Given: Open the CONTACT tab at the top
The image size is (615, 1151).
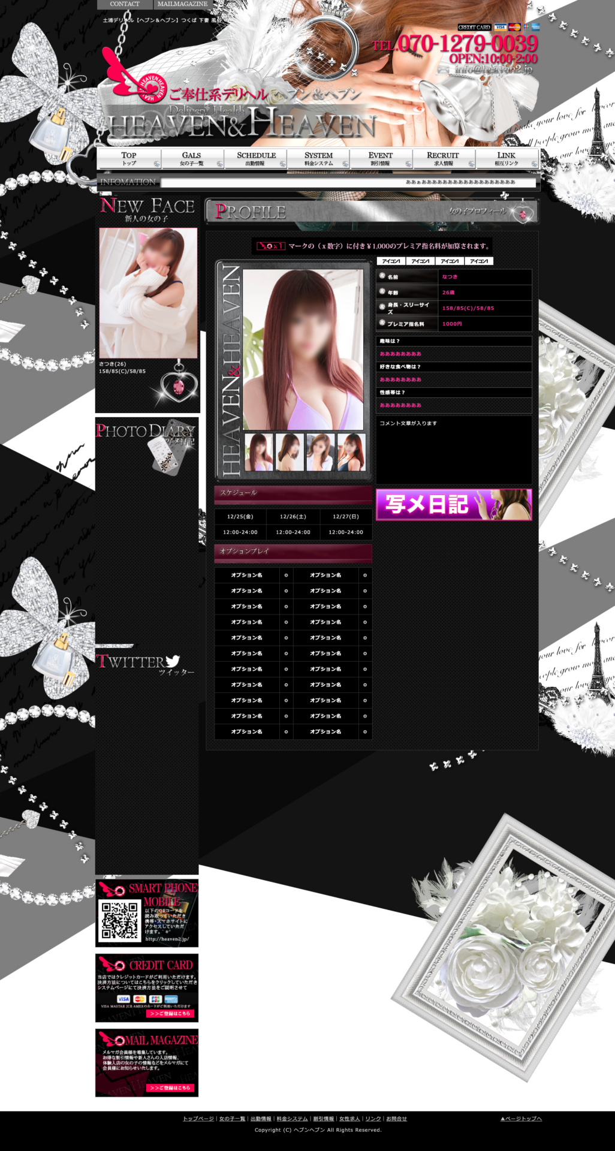Looking at the screenshot, I should coord(125,4).
